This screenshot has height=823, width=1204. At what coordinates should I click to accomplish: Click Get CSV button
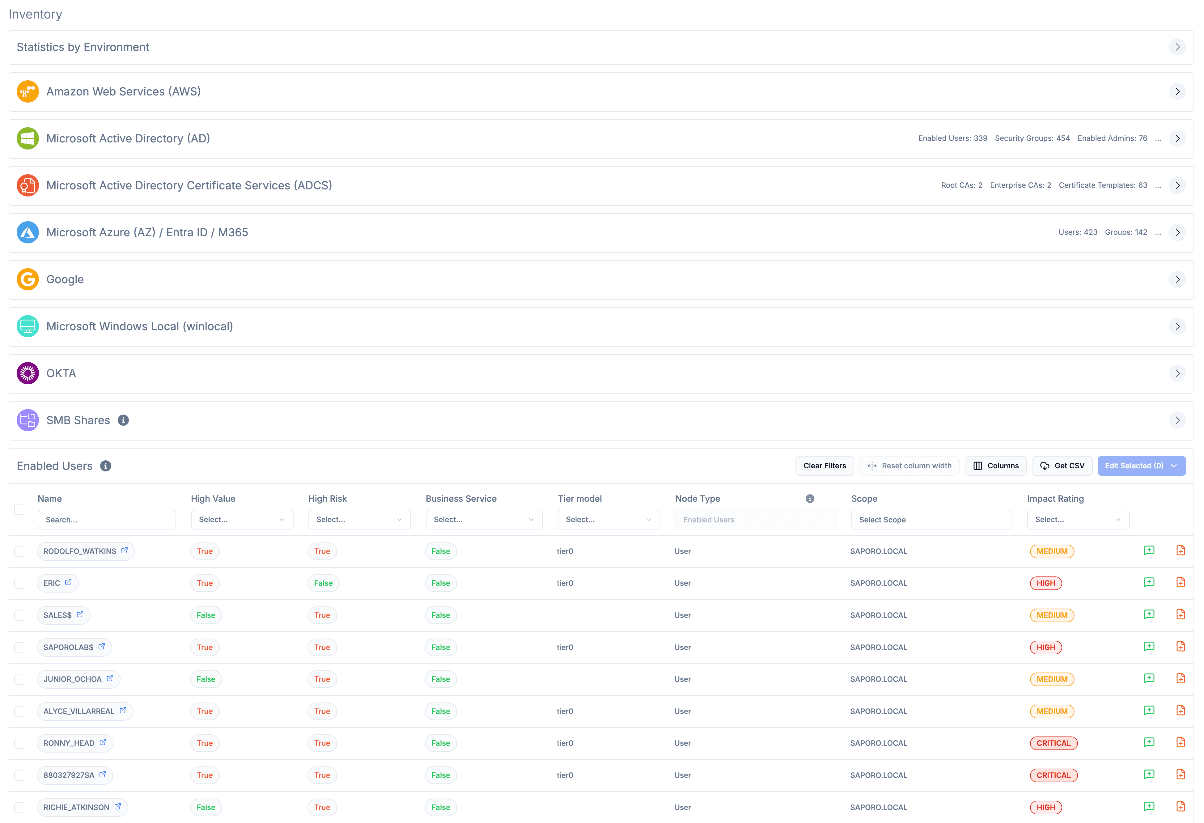click(x=1062, y=466)
